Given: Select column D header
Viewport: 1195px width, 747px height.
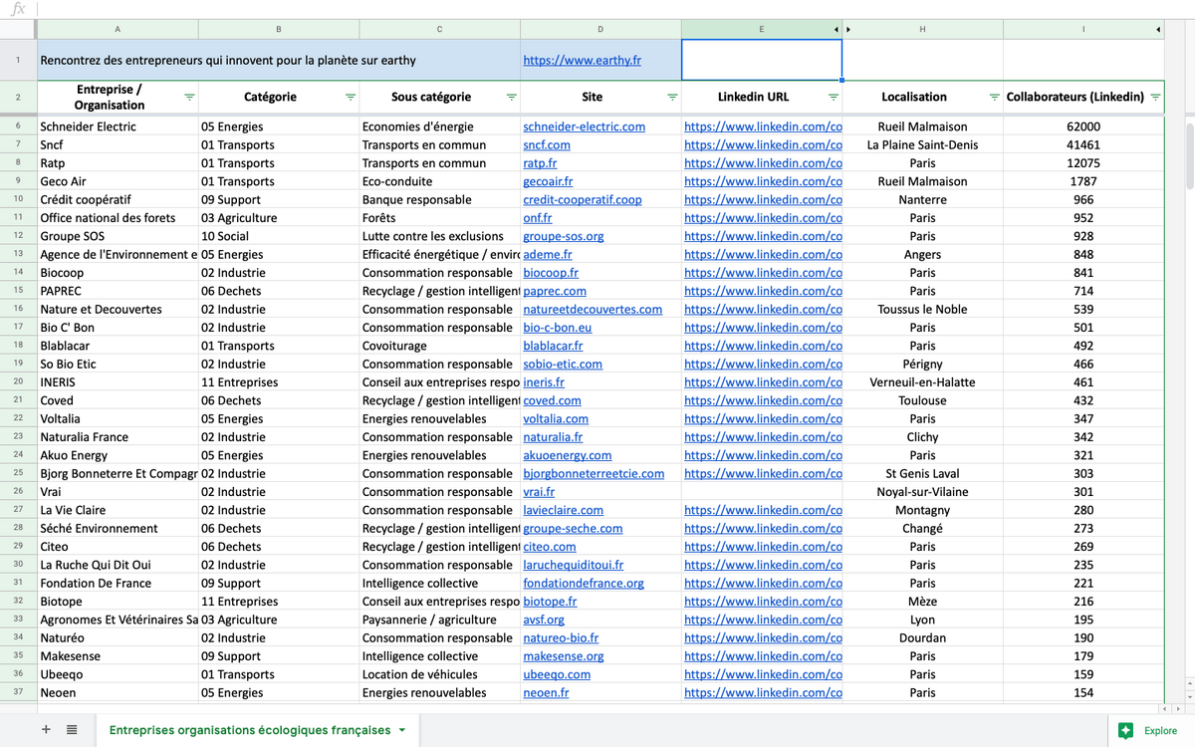Looking at the screenshot, I should [600, 30].
